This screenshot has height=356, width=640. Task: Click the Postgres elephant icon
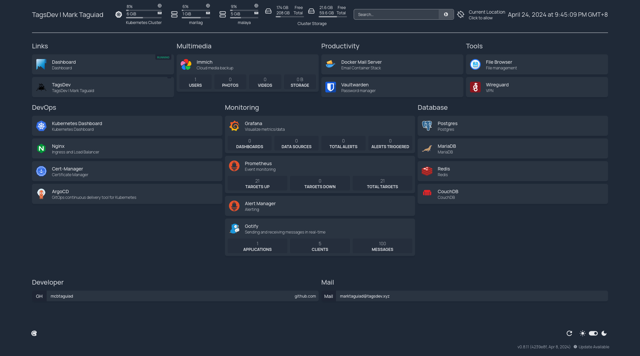tap(427, 126)
